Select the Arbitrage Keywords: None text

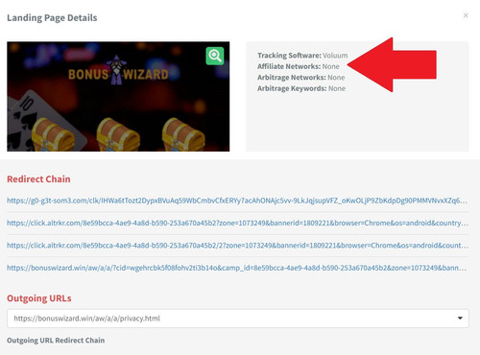click(301, 88)
